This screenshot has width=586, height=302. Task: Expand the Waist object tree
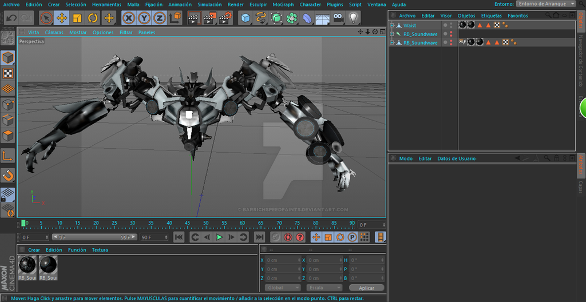pos(392,25)
